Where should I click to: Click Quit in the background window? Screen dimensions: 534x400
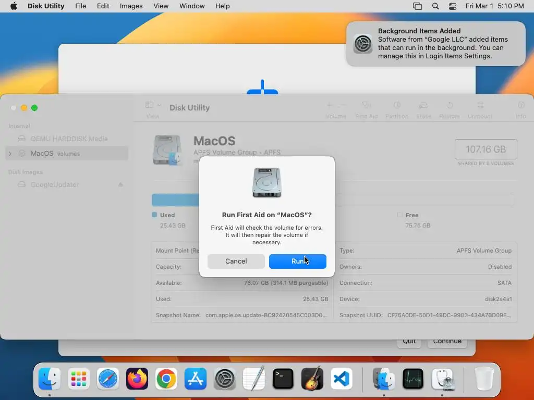tap(409, 342)
